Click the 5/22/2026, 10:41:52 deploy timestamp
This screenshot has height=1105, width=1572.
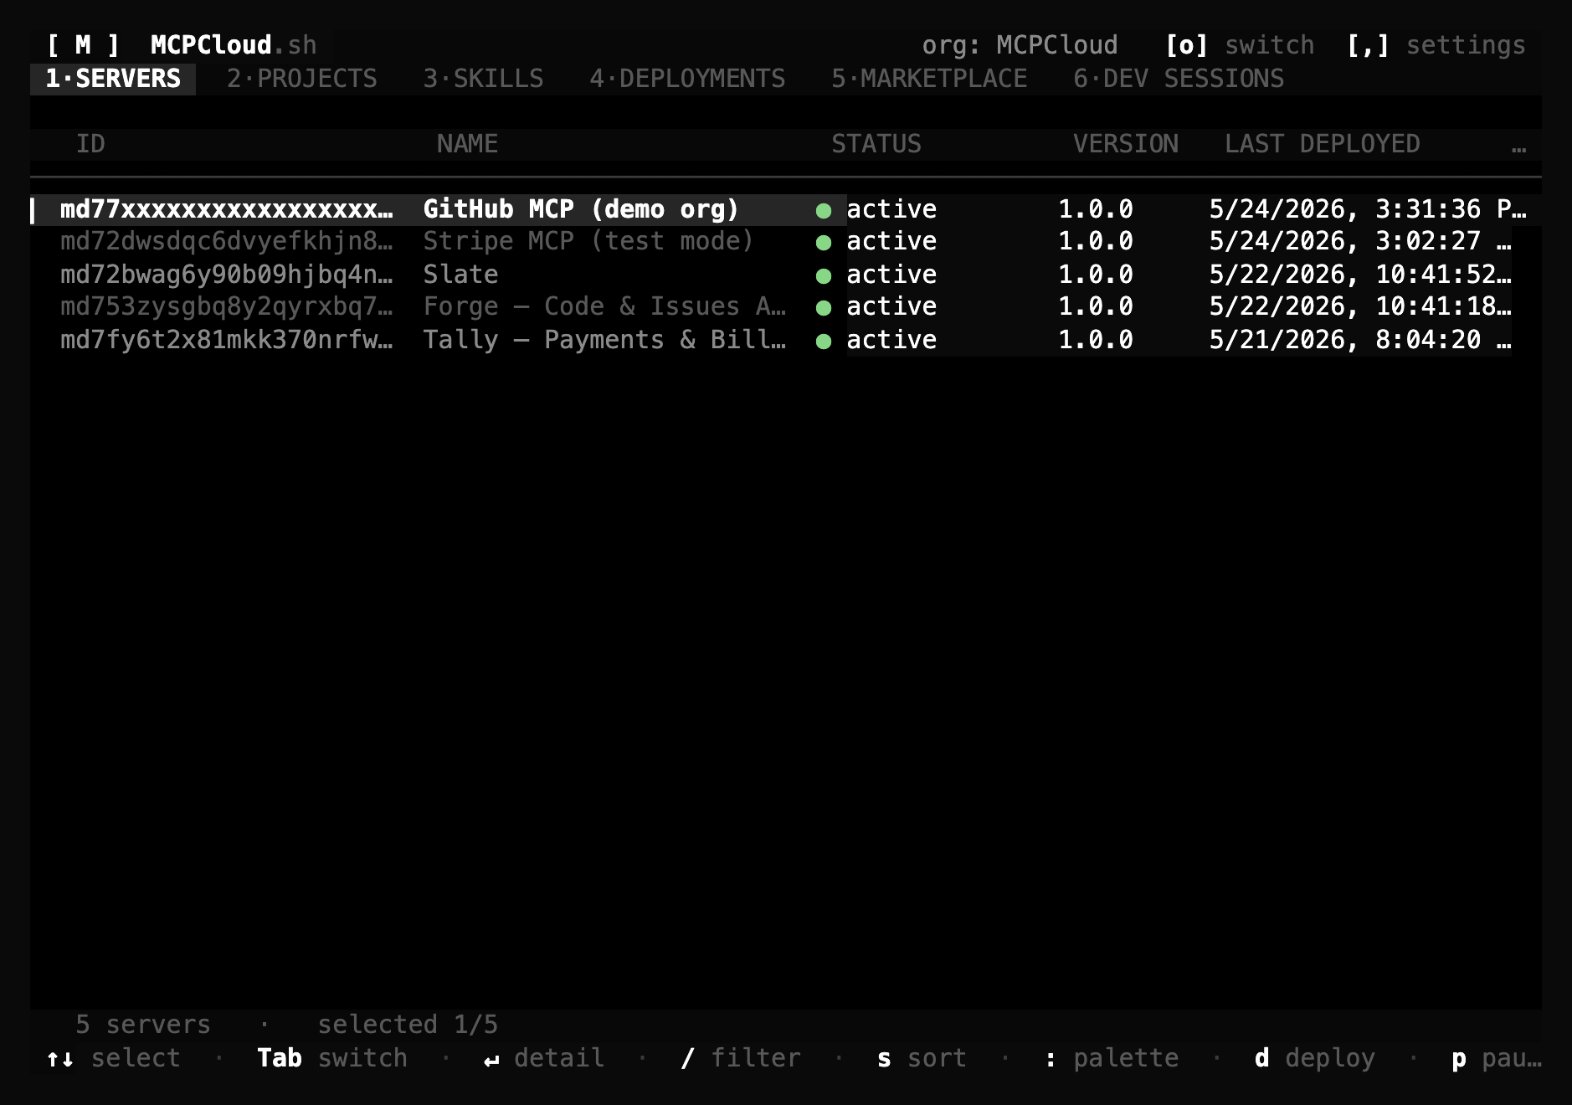1360,275
